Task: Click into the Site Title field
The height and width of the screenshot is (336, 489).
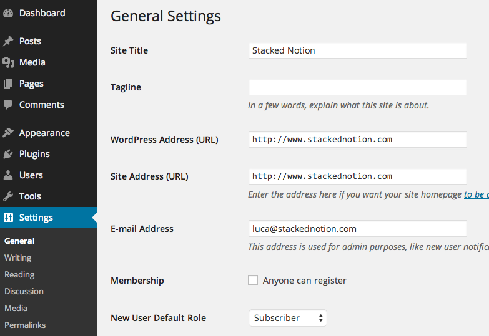Action: coord(357,50)
